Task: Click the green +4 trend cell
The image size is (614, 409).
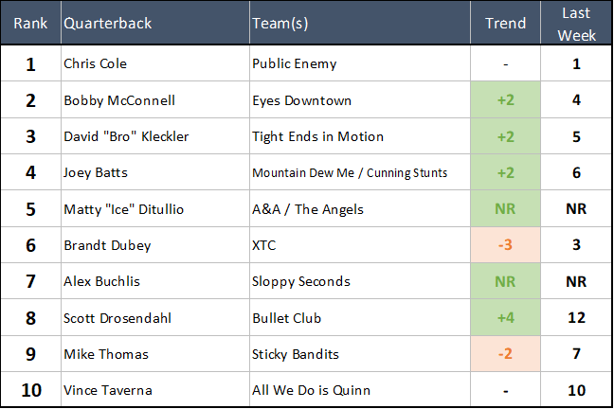Action: (x=505, y=317)
